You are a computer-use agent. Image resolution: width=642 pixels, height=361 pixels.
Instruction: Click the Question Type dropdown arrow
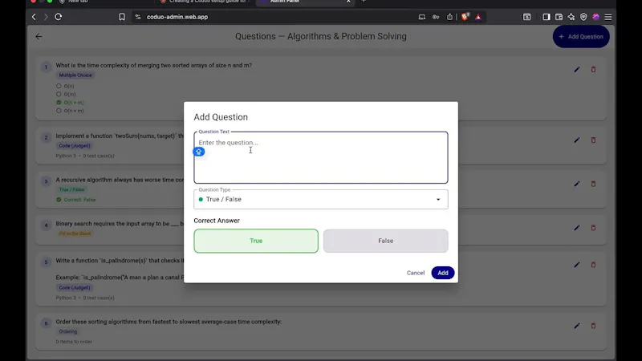[x=438, y=199]
